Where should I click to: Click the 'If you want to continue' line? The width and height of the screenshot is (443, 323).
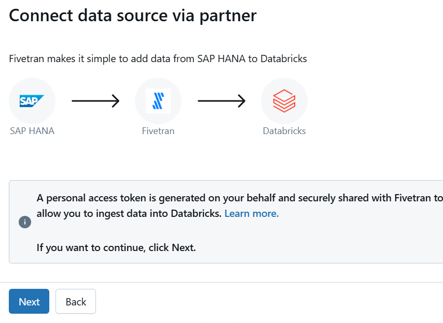pyautogui.click(x=116, y=247)
